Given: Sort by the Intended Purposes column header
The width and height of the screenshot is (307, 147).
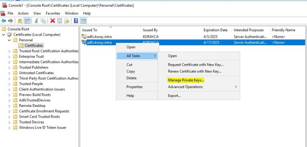Looking at the screenshot, I should (x=251, y=30).
